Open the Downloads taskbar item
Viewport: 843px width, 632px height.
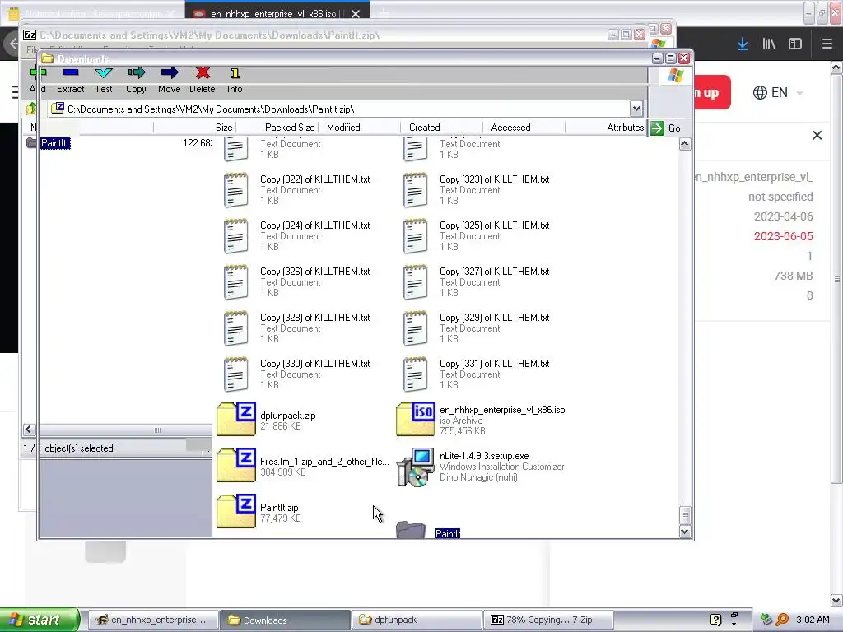point(284,620)
